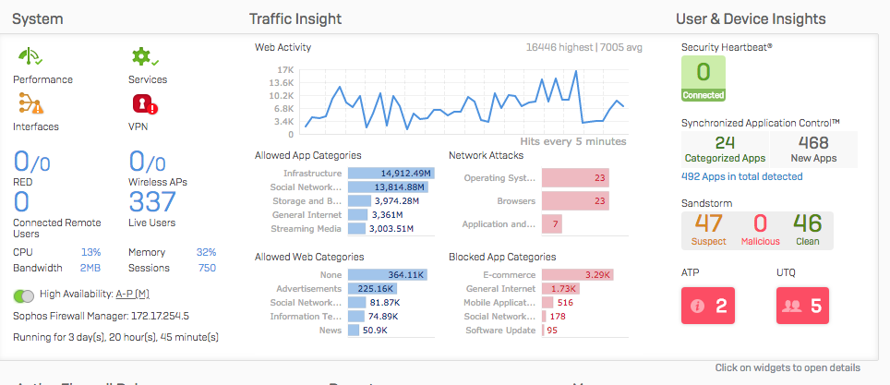
Task: Click the 47 Suspect Sandstorm count
Action: pyautogui.click(x=708, y=230)
